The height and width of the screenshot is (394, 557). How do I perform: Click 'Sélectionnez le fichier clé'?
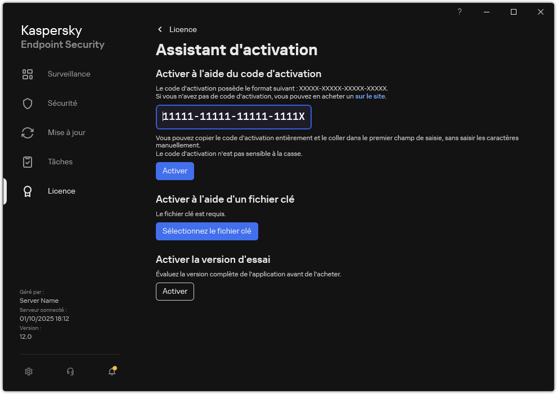point(206,231)
